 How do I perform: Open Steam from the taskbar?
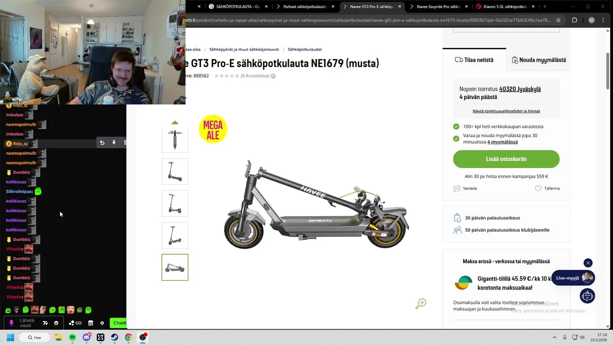coord(114,337)
